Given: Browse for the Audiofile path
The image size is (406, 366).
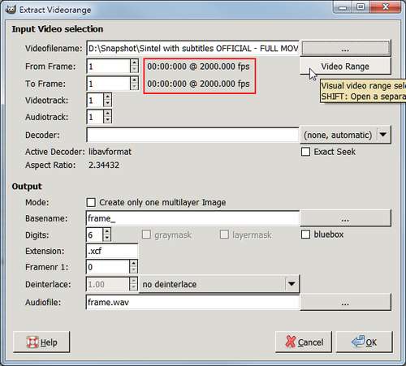Looking at the screenshot, I should point(345,302).
